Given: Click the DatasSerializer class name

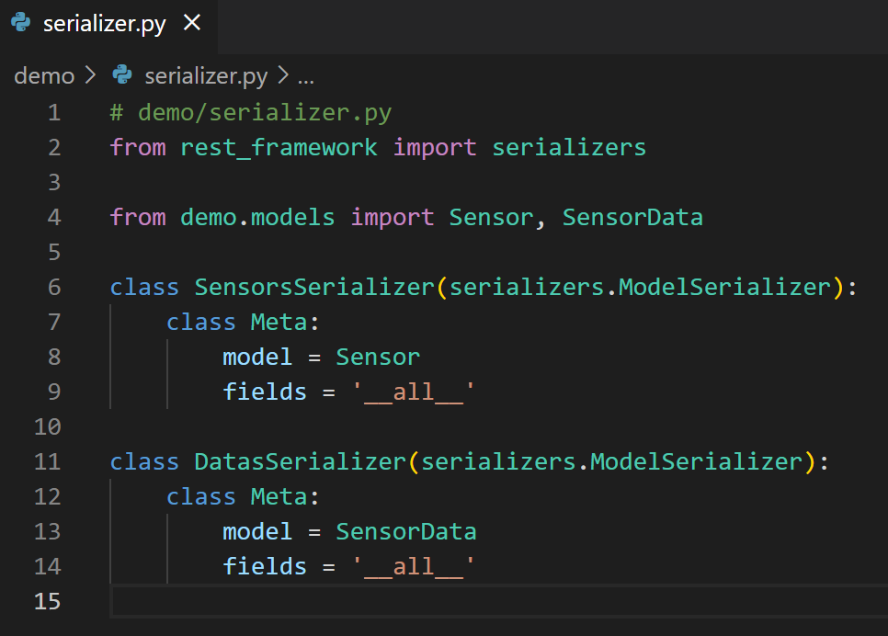Looking at the screenshot, I should 300,461.
